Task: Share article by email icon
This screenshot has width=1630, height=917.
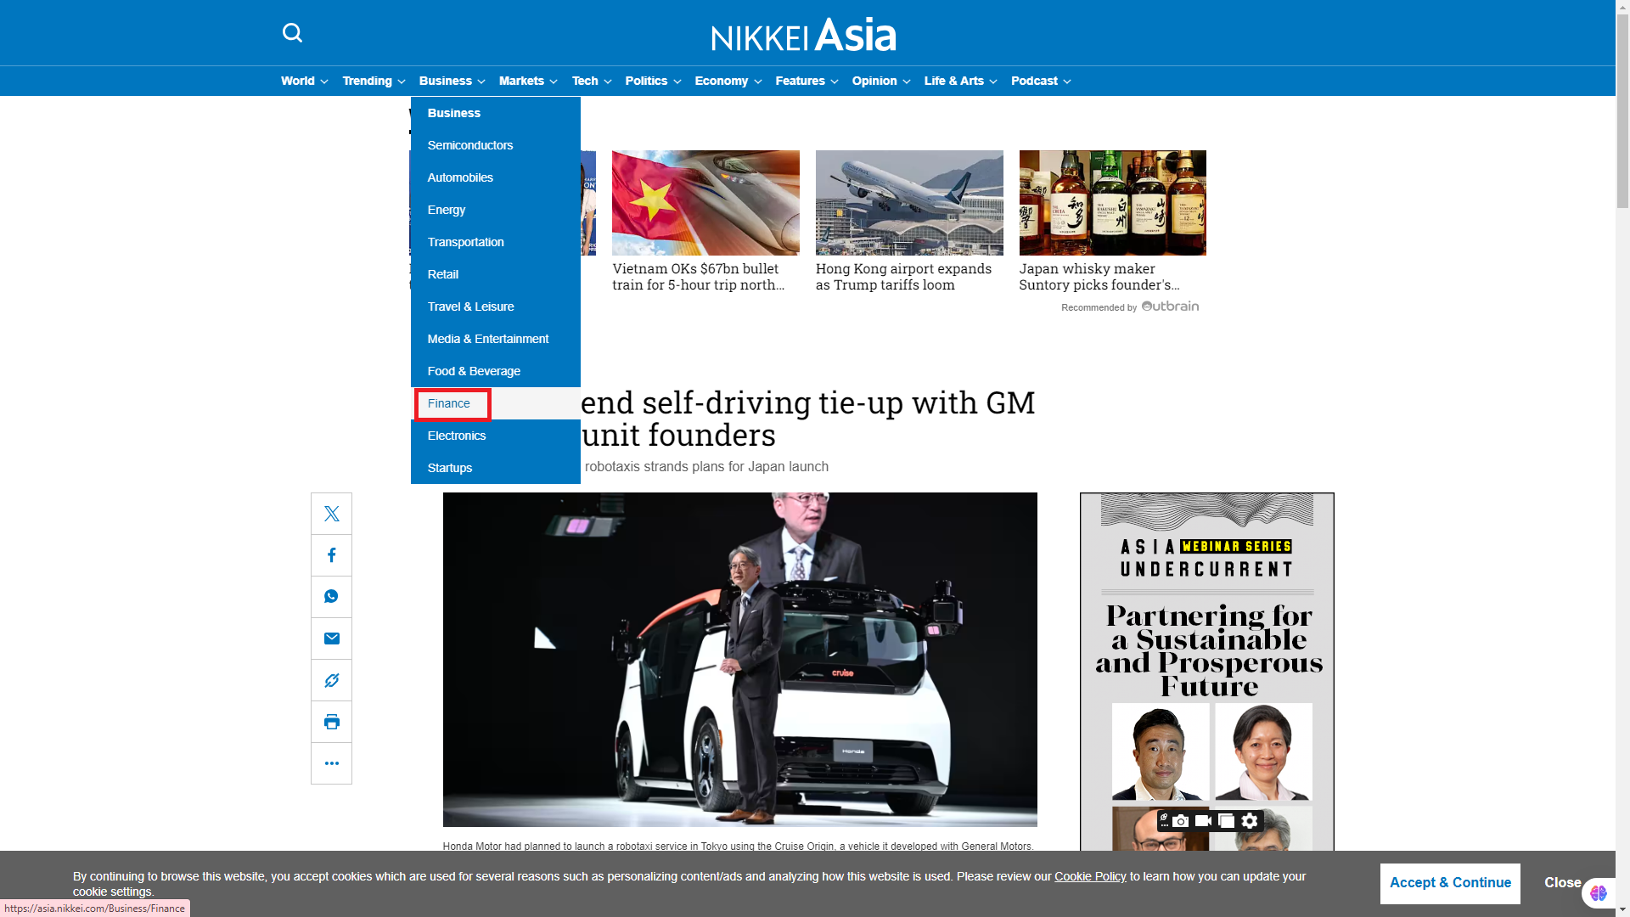Action: (331, 639)
